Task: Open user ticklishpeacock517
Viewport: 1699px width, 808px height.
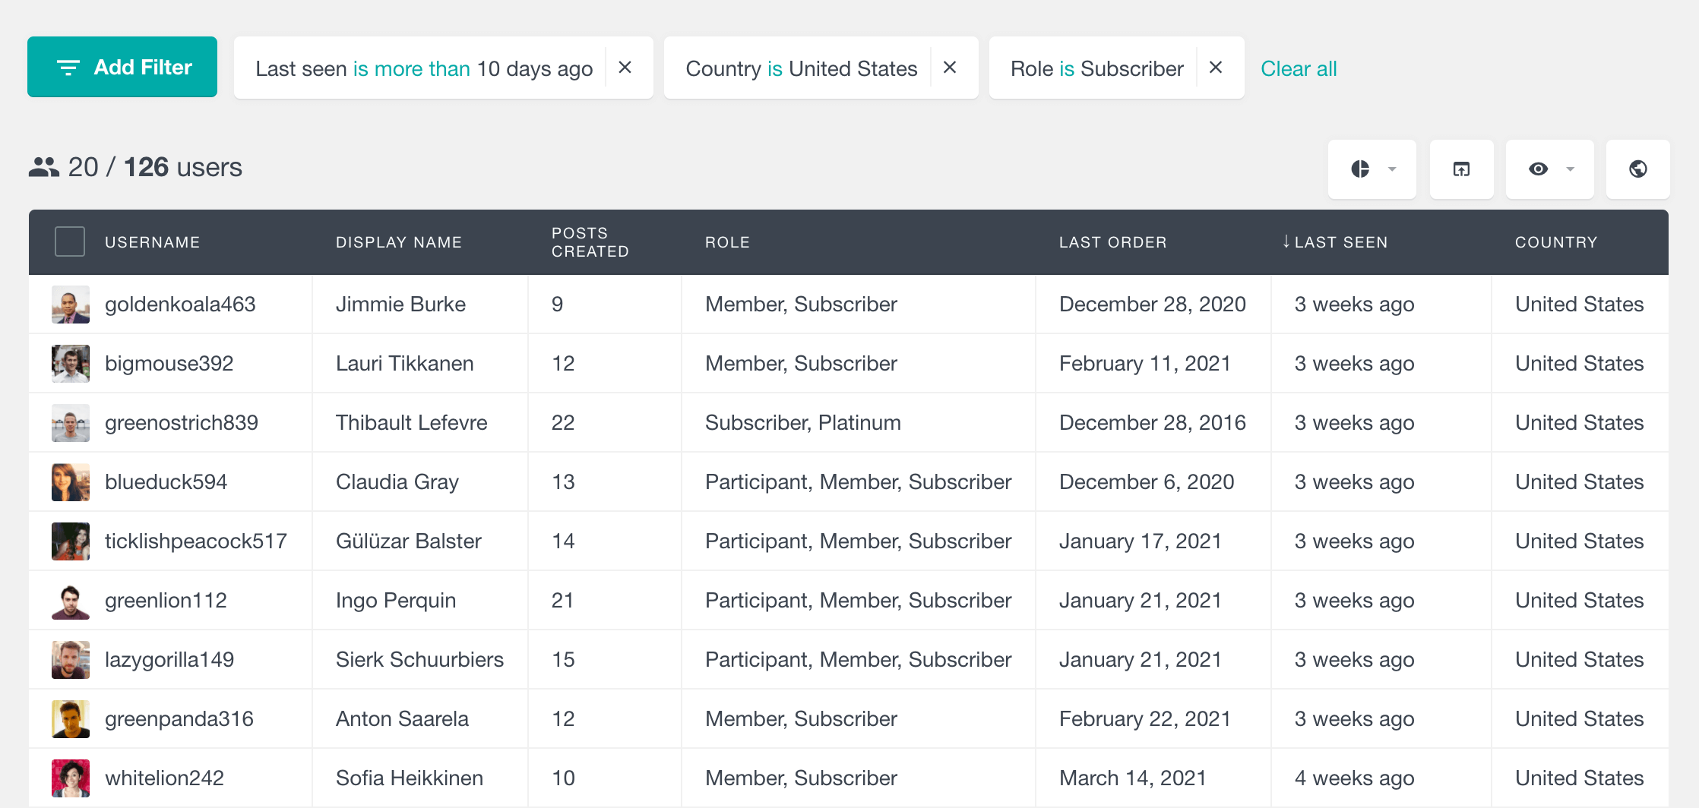Action: click(196, 541)
